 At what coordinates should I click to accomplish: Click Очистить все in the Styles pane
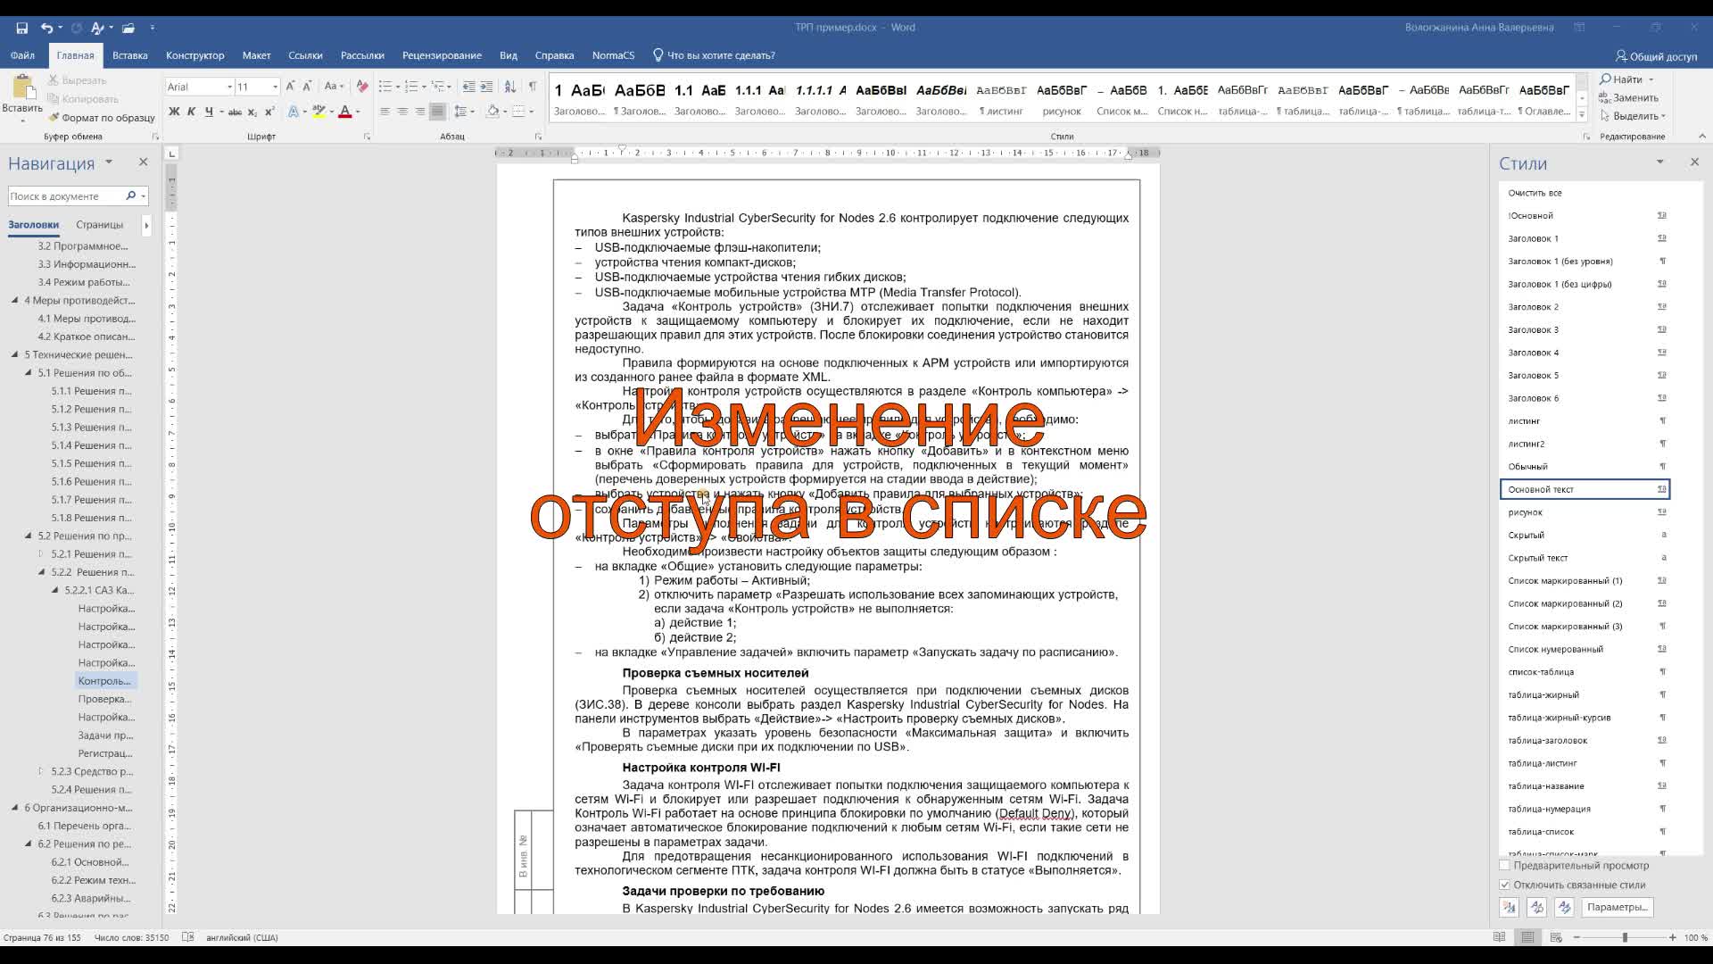[1535, 193]
